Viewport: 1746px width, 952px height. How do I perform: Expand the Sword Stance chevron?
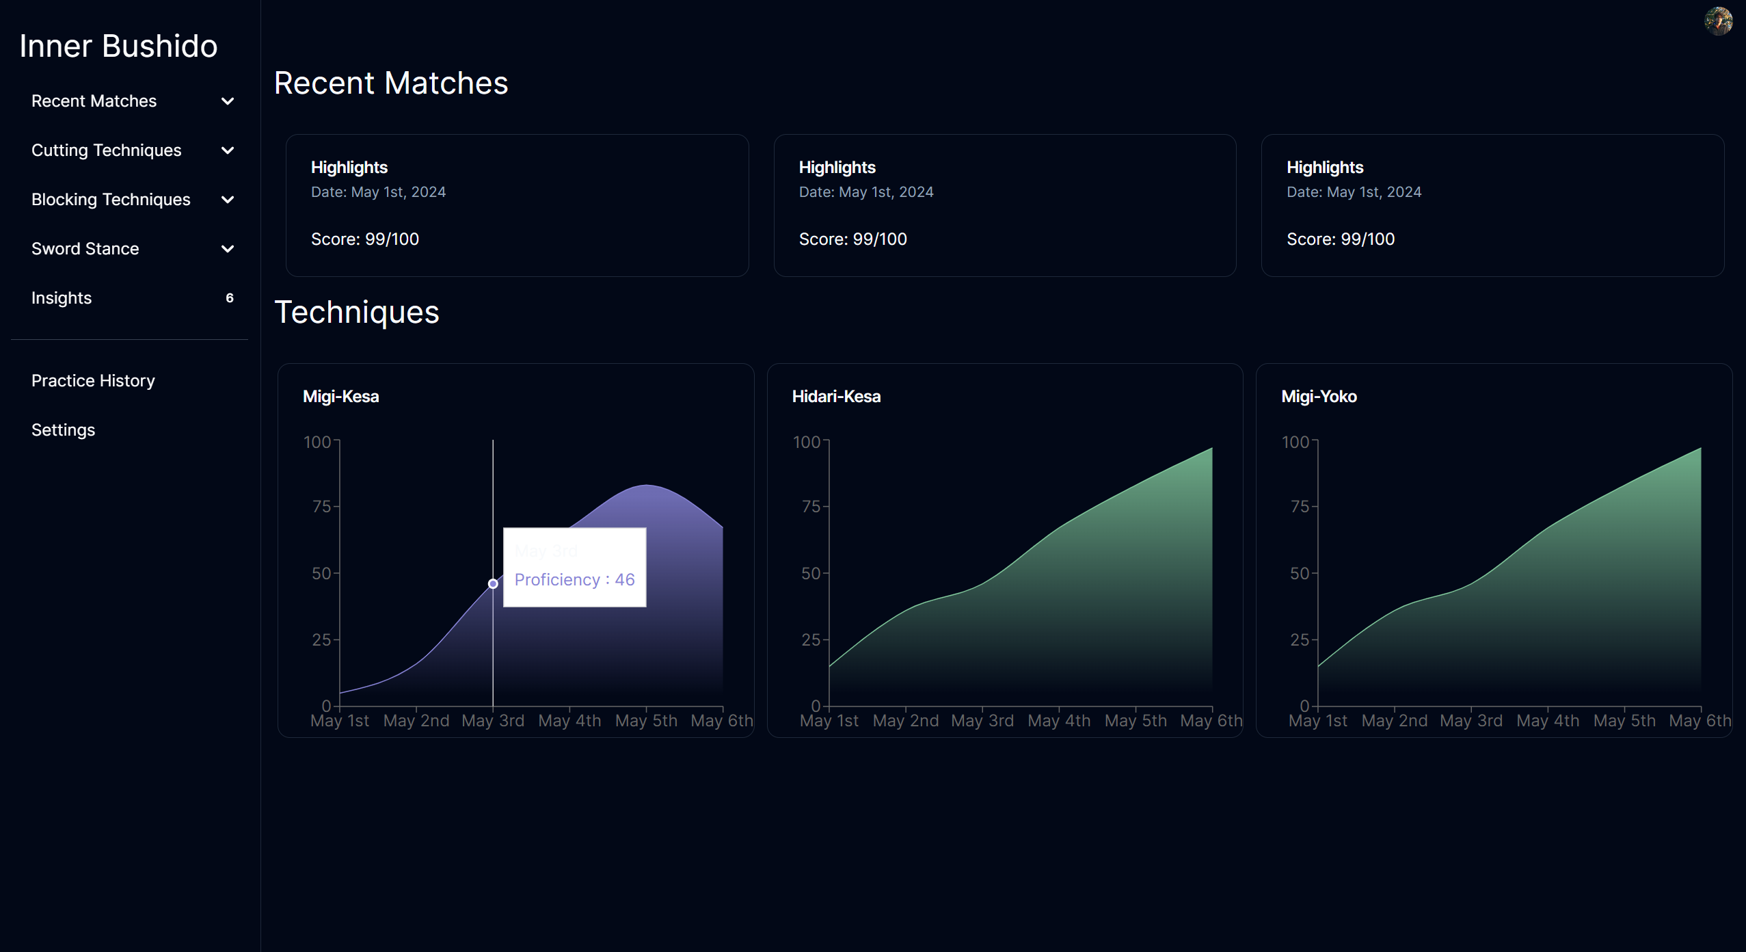228,249
